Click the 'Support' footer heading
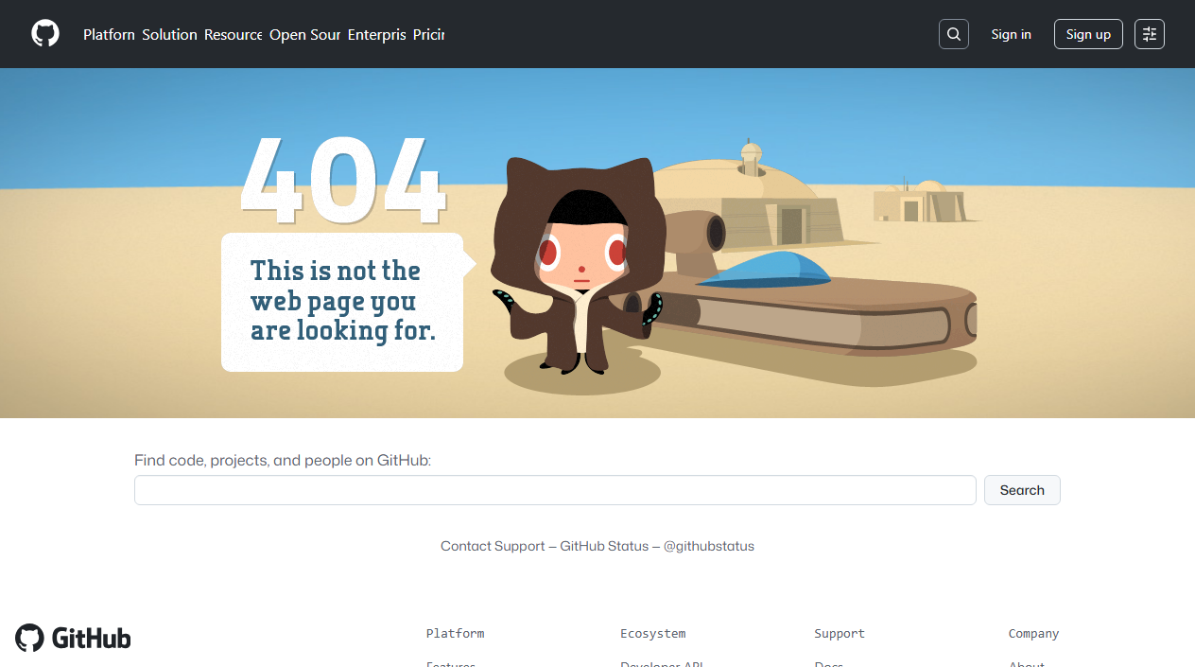This screenshot has width=1195, height=667. pos(840,633)
